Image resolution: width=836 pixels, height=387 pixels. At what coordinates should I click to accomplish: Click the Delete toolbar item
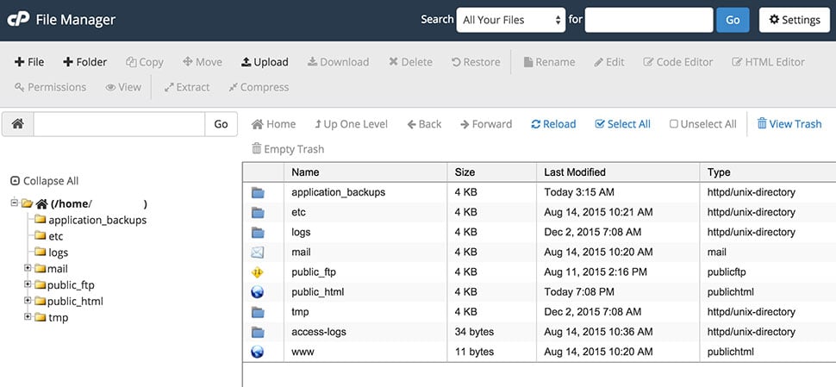[410, 62]
